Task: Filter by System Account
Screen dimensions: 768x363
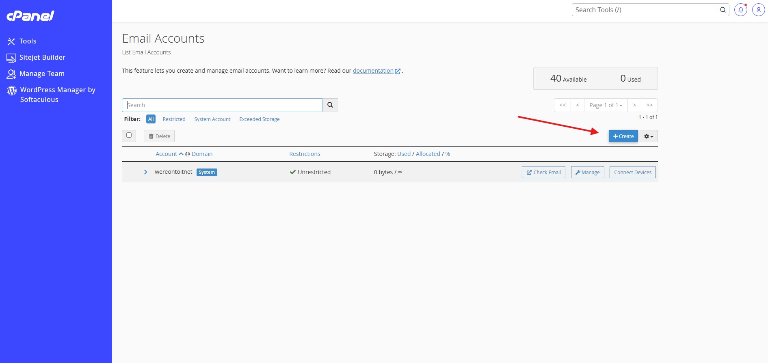Action: point(212,119)
